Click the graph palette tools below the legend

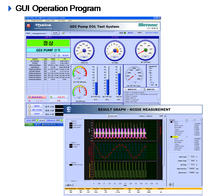click(69, 185)
